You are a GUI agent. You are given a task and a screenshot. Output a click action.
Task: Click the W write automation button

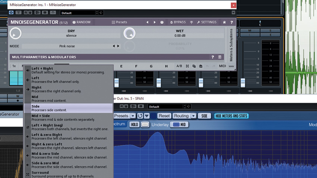30,13
